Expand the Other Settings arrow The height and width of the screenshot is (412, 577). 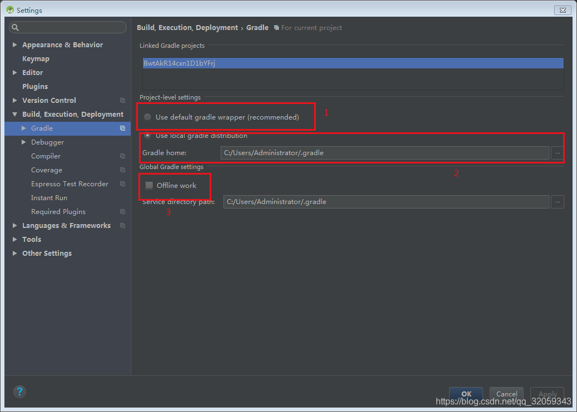coord(14,254)
